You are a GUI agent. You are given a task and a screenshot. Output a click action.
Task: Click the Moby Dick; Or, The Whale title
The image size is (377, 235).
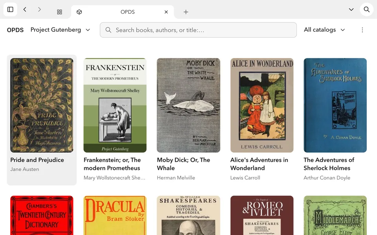tap(183, 164)
